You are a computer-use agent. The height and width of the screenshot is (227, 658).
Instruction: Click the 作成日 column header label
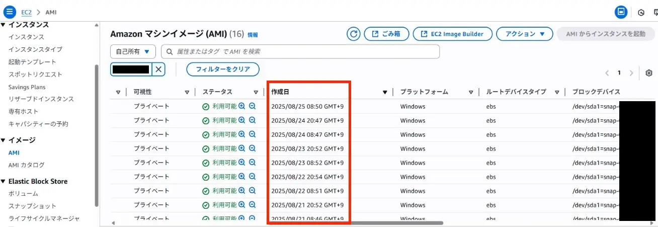280,92
